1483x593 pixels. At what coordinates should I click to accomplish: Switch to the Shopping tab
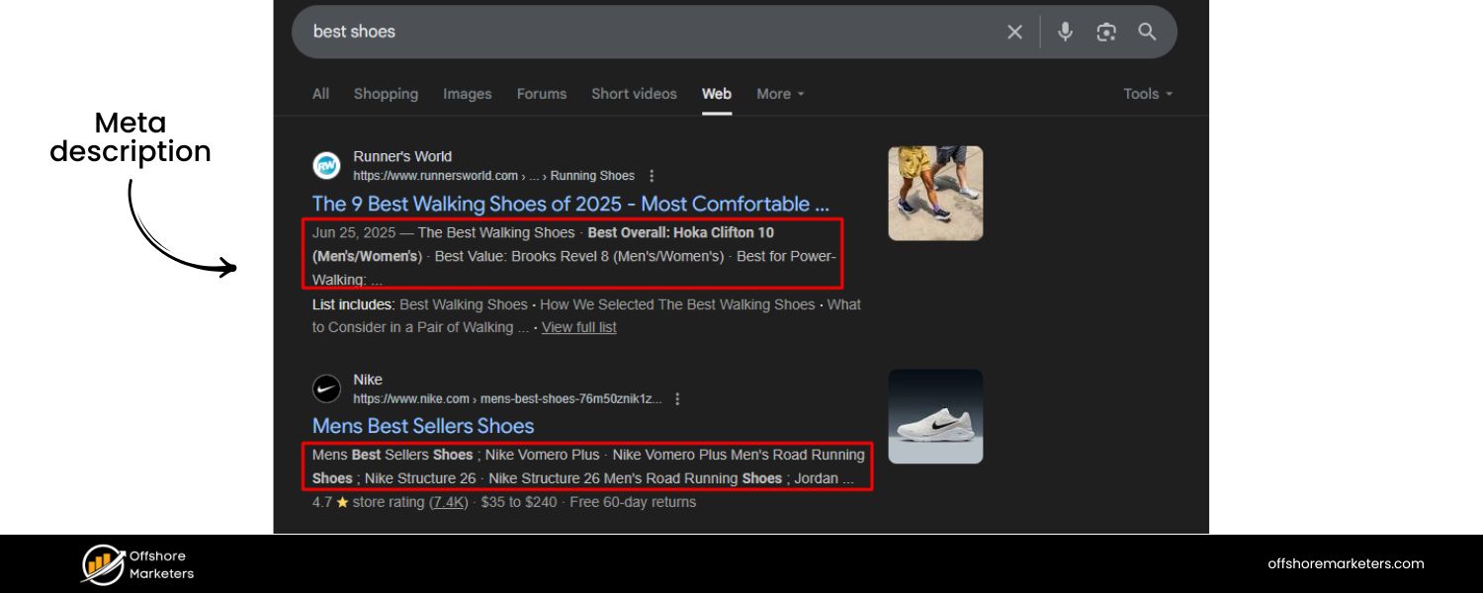coord(386,93)
